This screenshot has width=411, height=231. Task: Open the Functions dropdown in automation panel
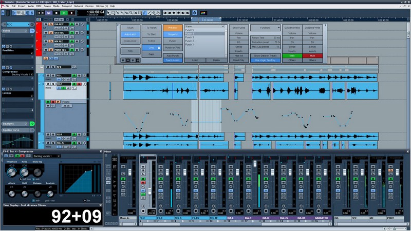(266, 27)
